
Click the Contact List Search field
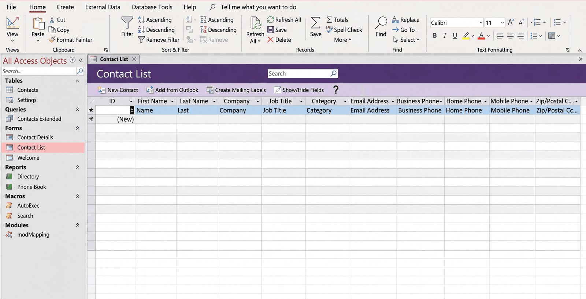tap(303, 73)
